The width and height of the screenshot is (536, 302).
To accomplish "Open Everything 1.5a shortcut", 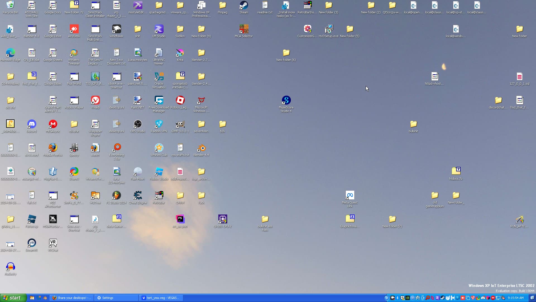I will coord(116,152).
